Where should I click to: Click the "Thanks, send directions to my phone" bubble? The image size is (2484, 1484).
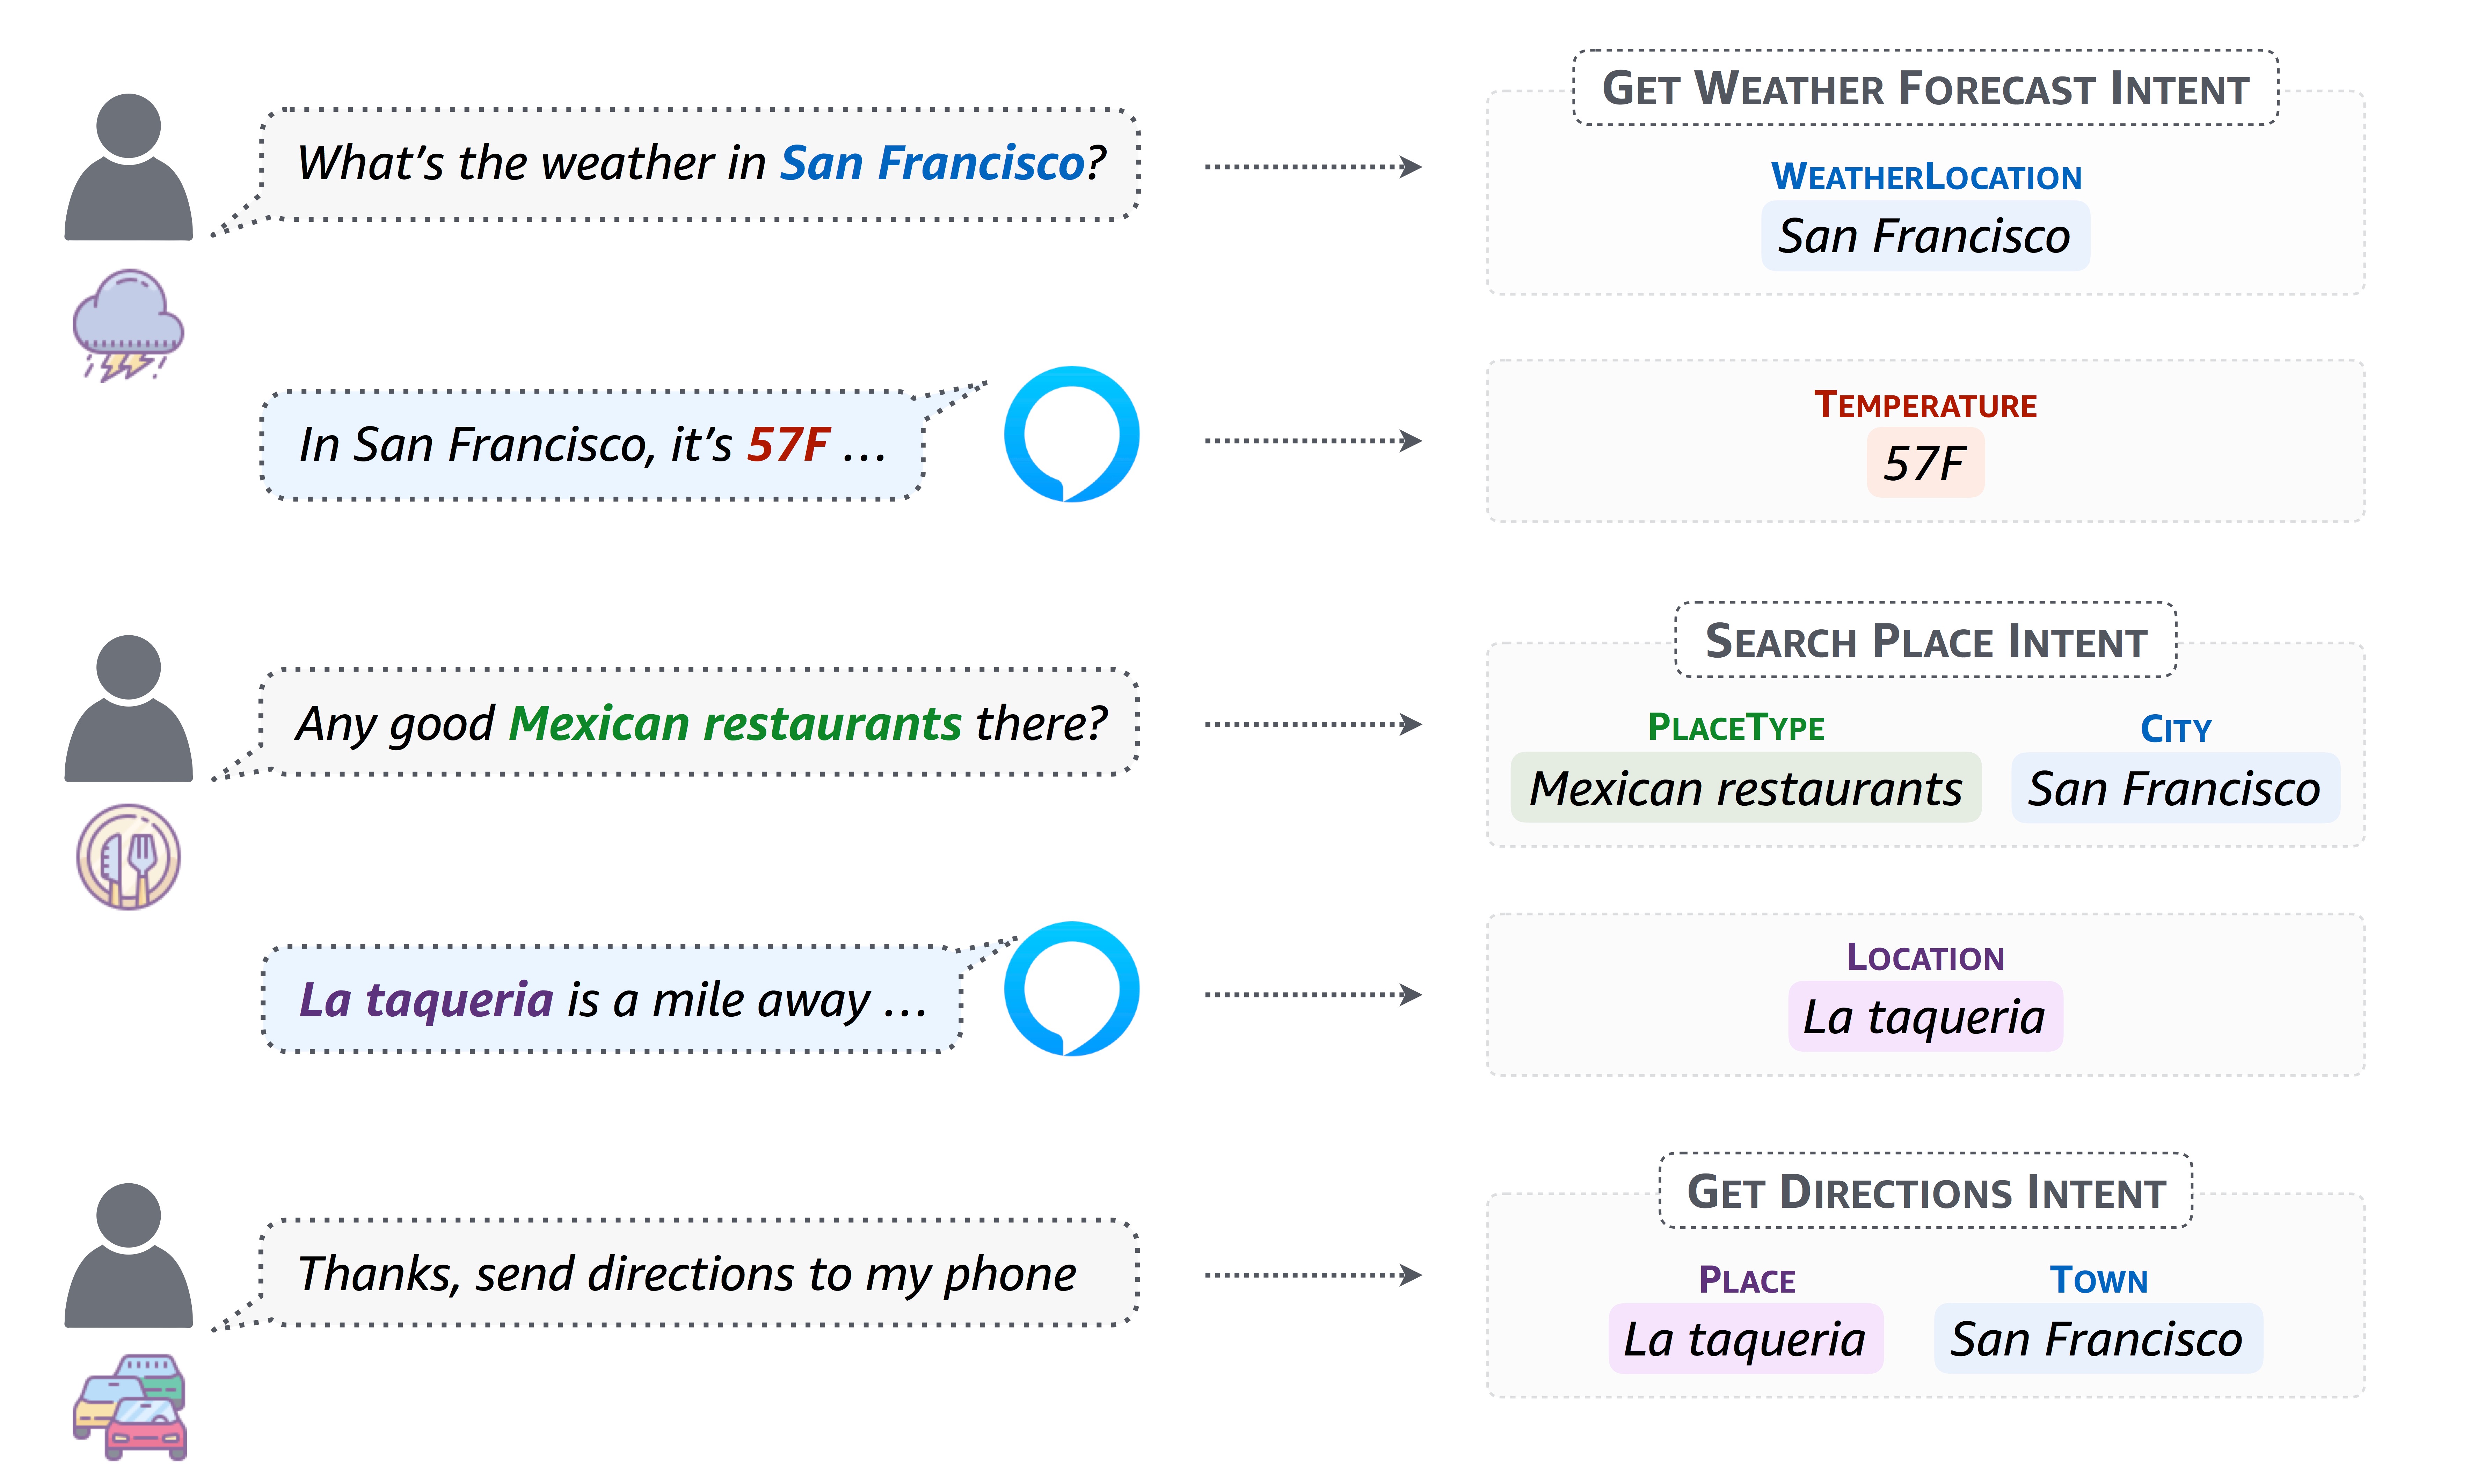(x=700, y=1273)
